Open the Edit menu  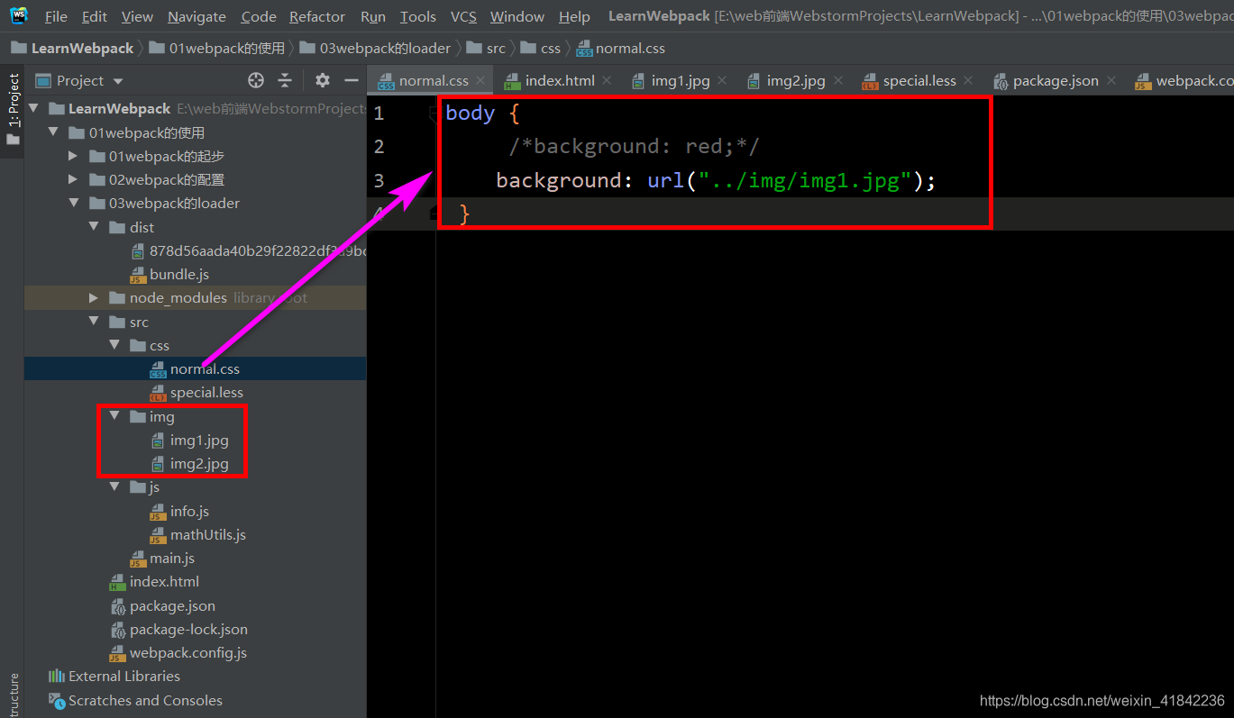coord(95,16)
